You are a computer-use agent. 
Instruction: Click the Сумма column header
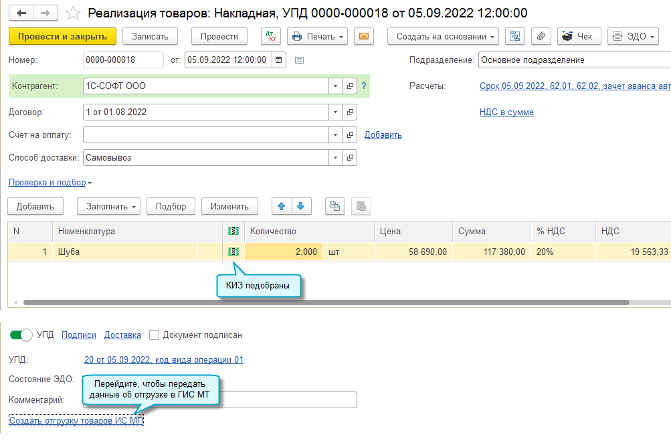[492, 231]
